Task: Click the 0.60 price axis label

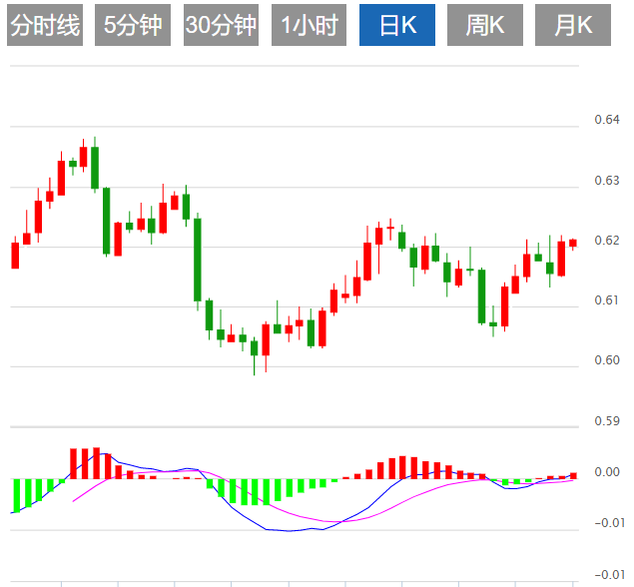Action: point(607,360)
